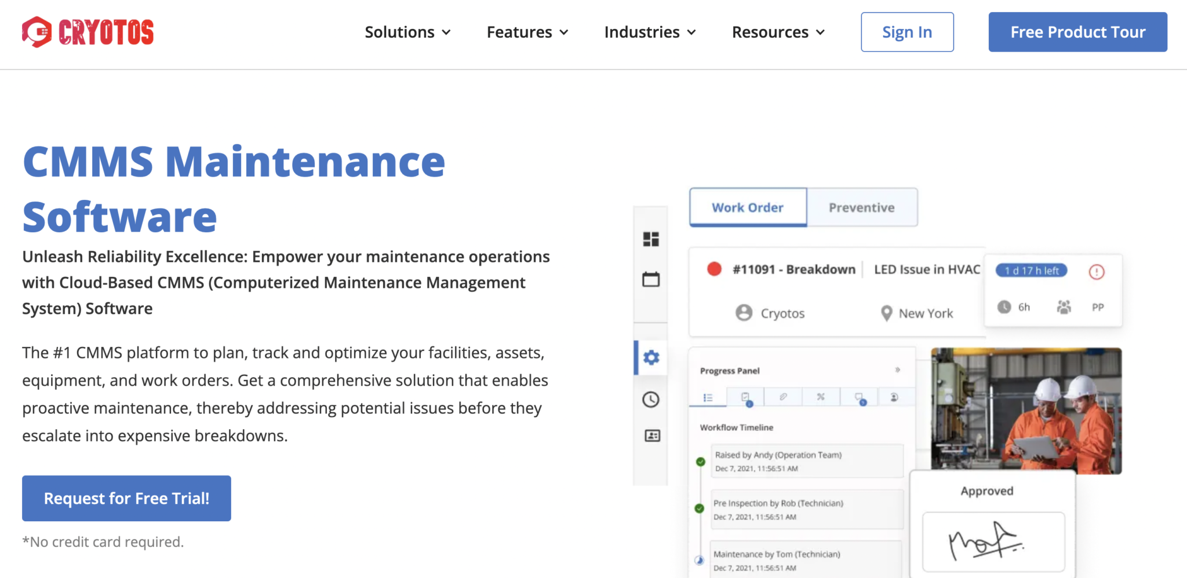Expand the Solutions dropdown menu

click(407, 32)
